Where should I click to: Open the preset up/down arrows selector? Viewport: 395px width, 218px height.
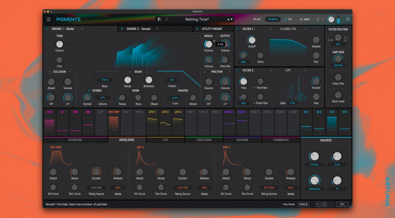pos(230,19)
